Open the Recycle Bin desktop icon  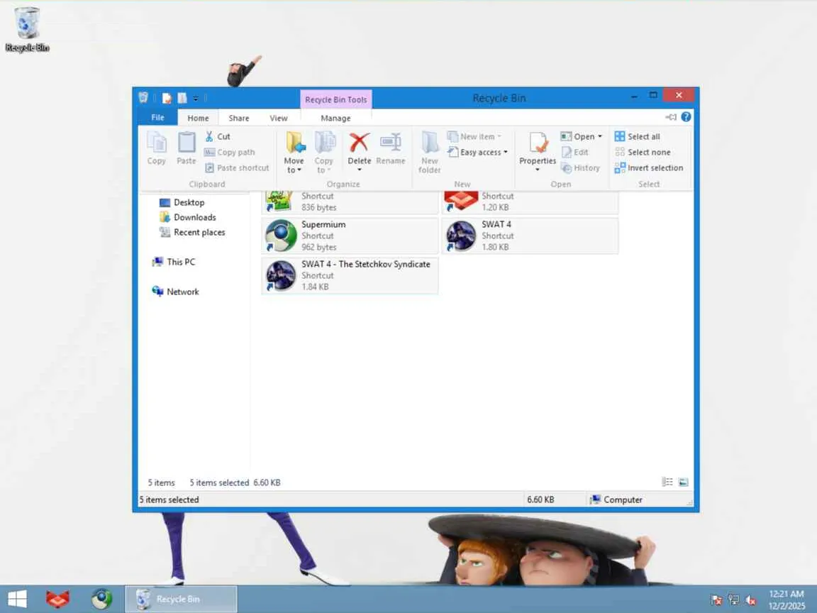(27, 30)
